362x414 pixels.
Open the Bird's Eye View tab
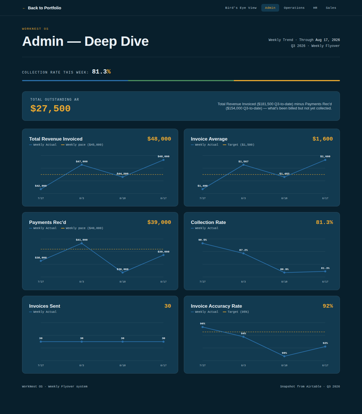(241, 8)
